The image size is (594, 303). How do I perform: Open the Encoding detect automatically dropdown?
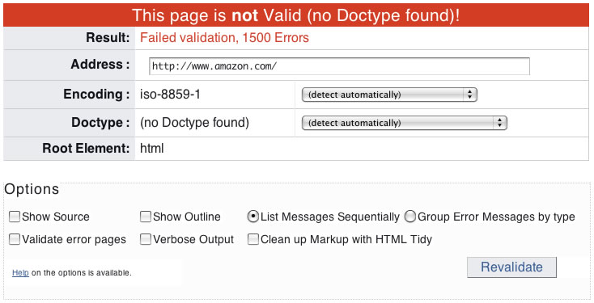click(389, 95)
